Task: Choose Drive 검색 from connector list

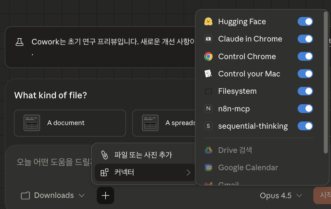Action: tap(259, 150)
